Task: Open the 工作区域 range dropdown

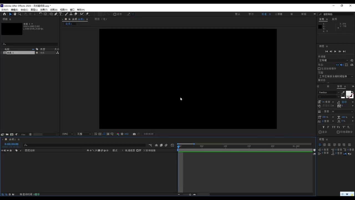Action: pyautogui.click(x=336, y=76)
